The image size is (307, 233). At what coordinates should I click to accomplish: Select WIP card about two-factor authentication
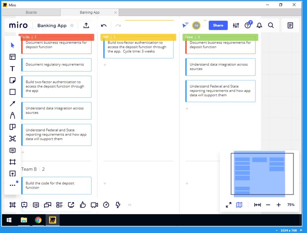(x=138, y=47)
